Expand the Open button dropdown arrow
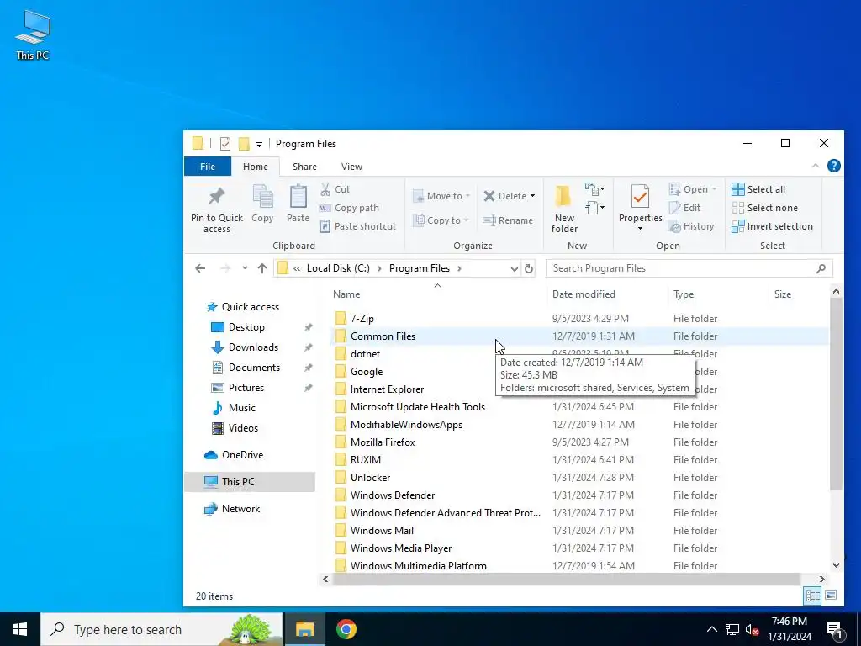The width and height of the screenshot is (861, 646). pyautogui.click(x=714, y=189)
